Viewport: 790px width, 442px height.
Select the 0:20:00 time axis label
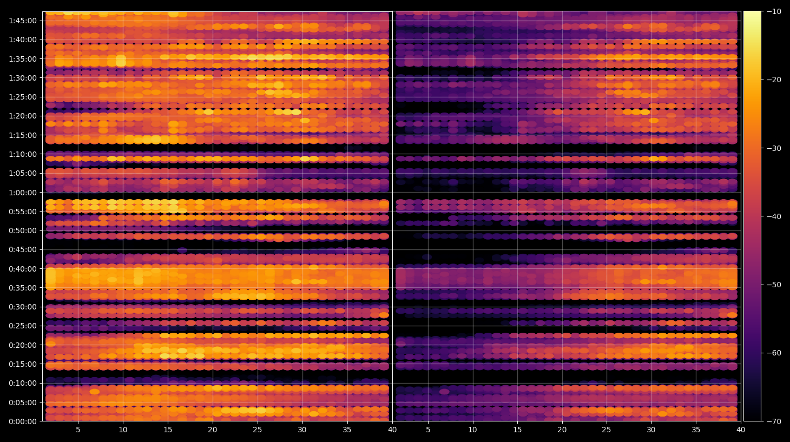pyautogui.click(x=23, y=345)
